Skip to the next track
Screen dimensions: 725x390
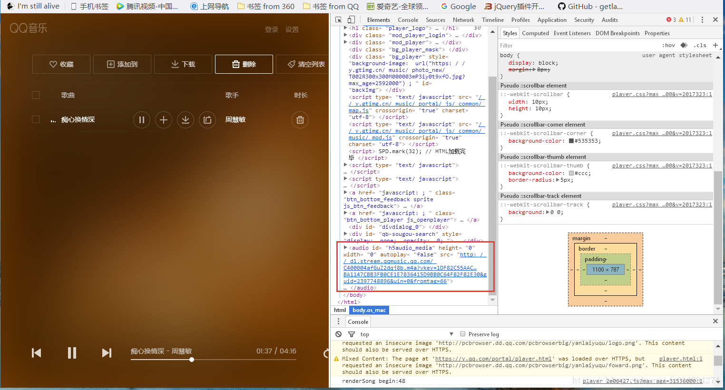pos(107,352)
